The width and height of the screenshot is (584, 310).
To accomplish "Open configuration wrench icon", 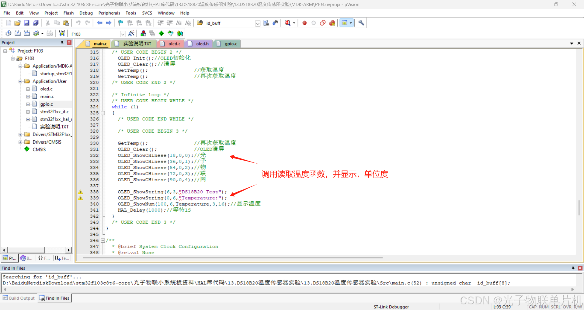I will coord(361,23).
